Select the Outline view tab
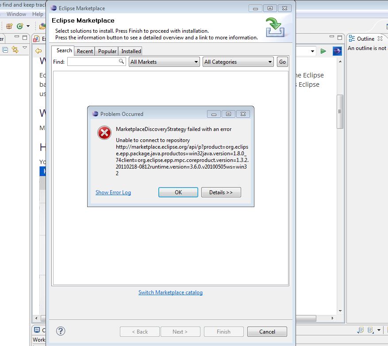388x346 pixels. click(365, 39)
